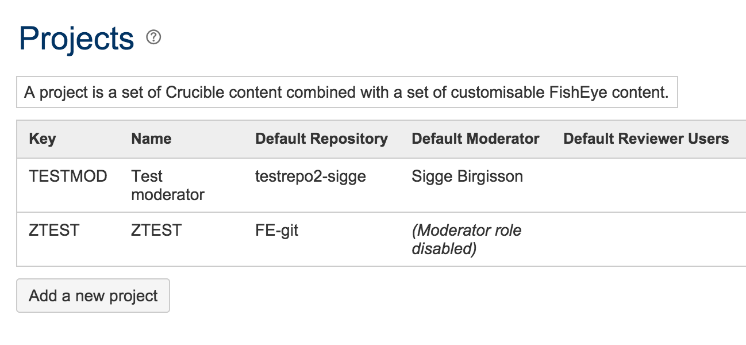Screen dimensions: 746x345
Task: Click the Key column header
Action: (43, 139)
